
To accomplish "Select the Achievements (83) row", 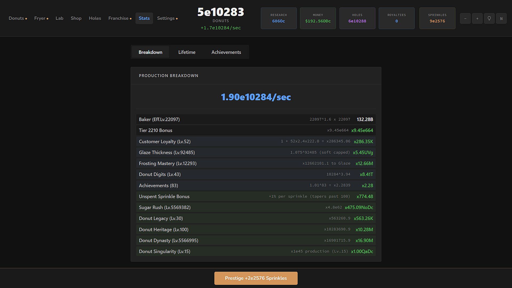I will coord(256,185).
